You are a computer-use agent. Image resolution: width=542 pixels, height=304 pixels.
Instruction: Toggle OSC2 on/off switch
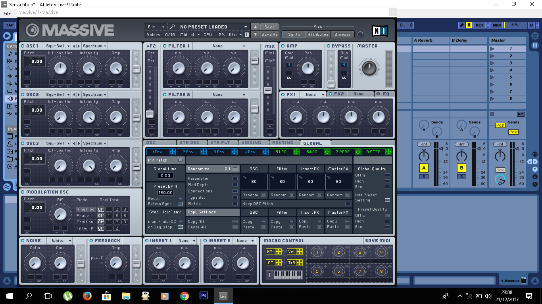pos(23,95)
